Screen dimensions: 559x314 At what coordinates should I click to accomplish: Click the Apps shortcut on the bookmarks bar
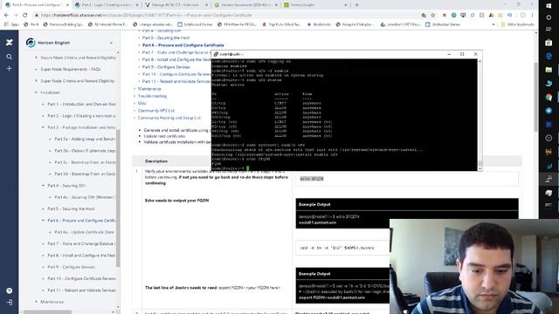click(x=11, y=24)
